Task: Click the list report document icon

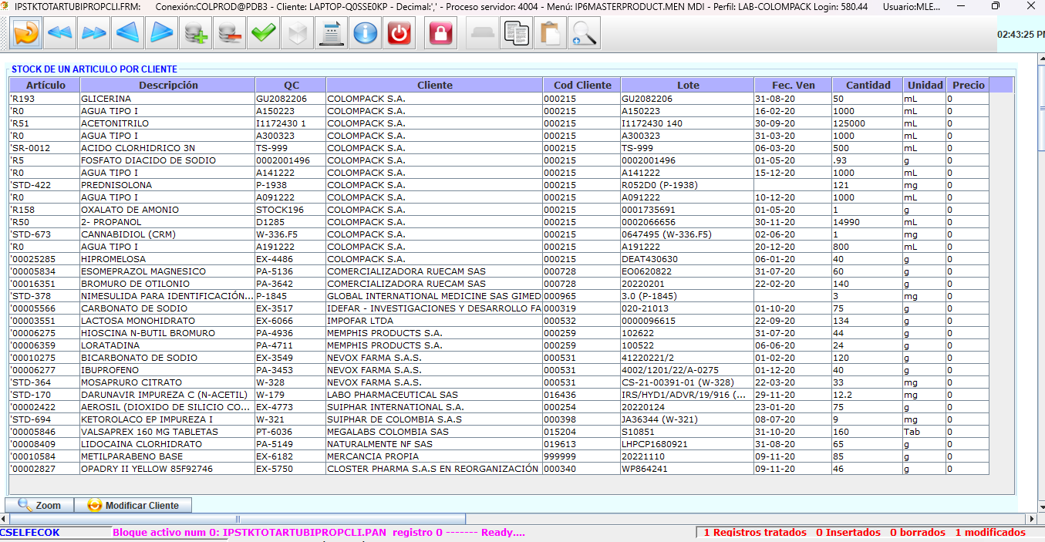Action: (x=332, y=33)
